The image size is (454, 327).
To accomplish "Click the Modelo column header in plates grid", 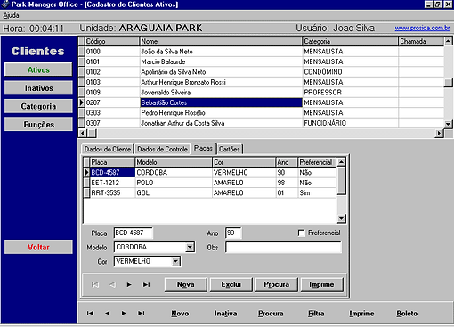I will click(x=174, y=162).
